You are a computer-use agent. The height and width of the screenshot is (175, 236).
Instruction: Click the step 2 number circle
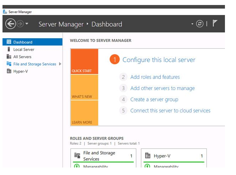(123, 77)
